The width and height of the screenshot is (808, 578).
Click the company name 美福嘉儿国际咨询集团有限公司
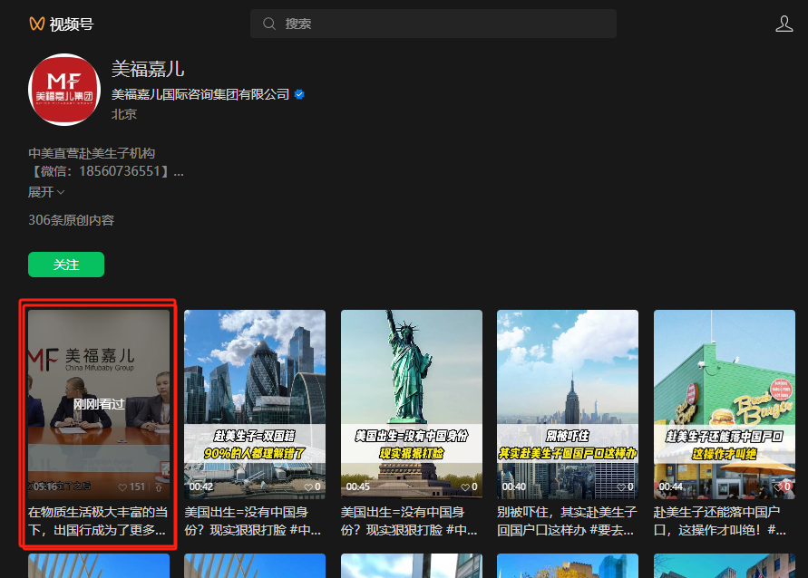click(200, 94)
